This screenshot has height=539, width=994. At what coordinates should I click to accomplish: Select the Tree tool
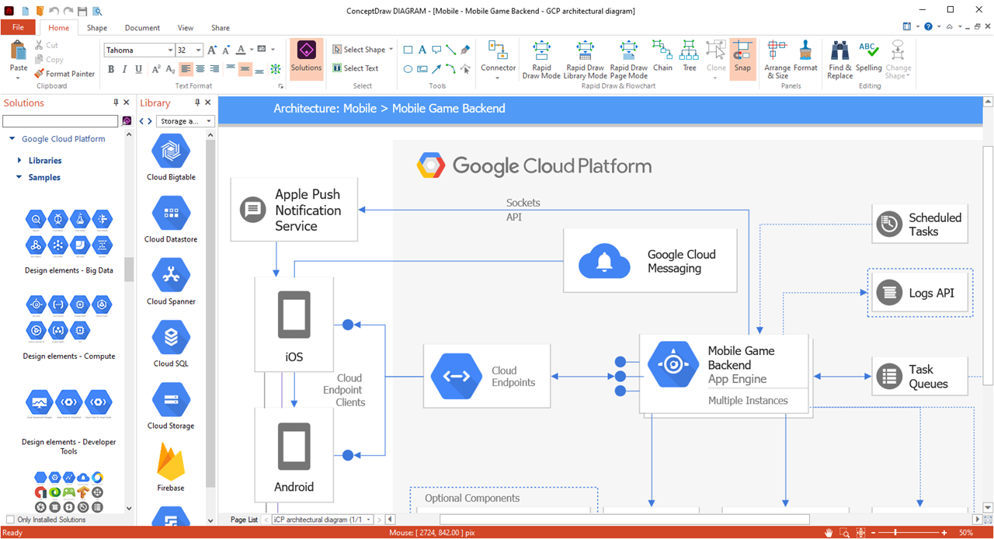coord(689,57)
